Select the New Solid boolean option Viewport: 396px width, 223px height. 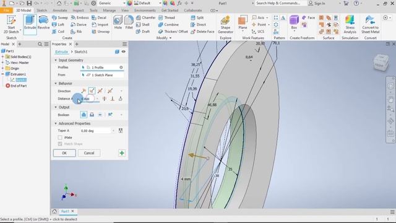(110, 115)
